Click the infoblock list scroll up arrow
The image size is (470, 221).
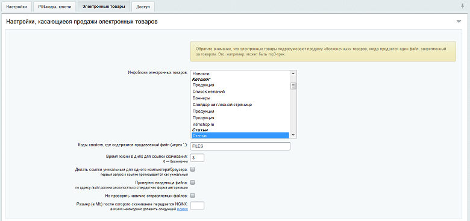(x=293, y=73)
